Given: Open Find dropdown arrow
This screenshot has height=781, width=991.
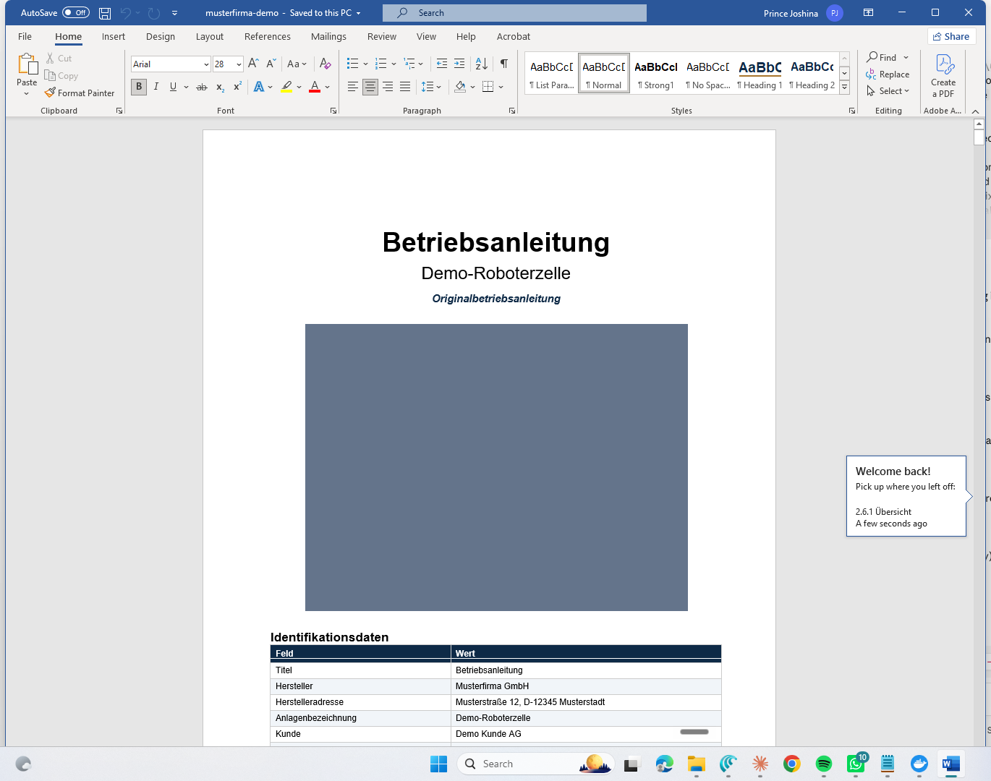Looking at the screenshot, I should (x=906, y=58).
